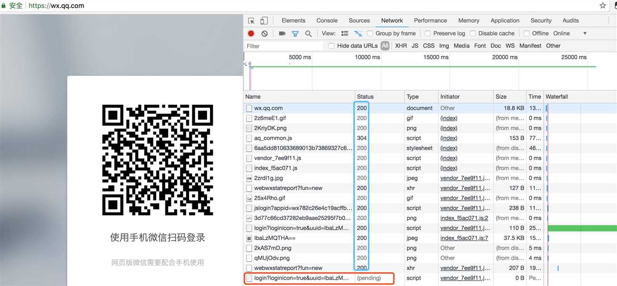Capture screenshots with the camera icon
This screenshot has width=617, height=286.
282,34
